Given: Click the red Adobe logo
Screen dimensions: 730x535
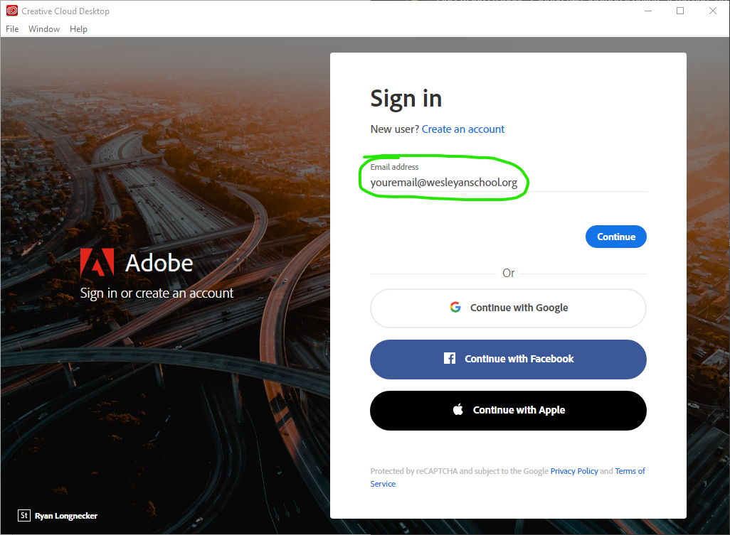Looking at the screenshot, I should [97, 263].
